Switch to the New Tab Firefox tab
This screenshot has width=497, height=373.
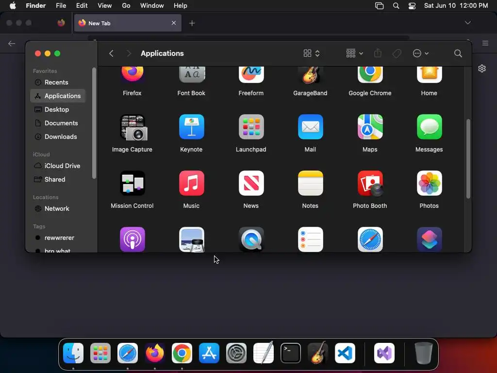point(128,23)
